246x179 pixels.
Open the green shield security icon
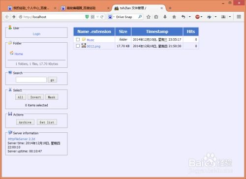(x=87, y=17)
